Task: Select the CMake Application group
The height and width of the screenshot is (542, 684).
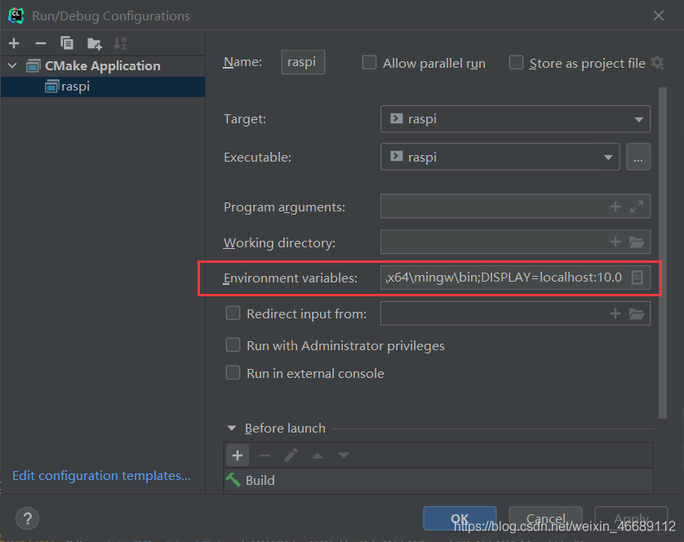Action: [x=102, y=66]
